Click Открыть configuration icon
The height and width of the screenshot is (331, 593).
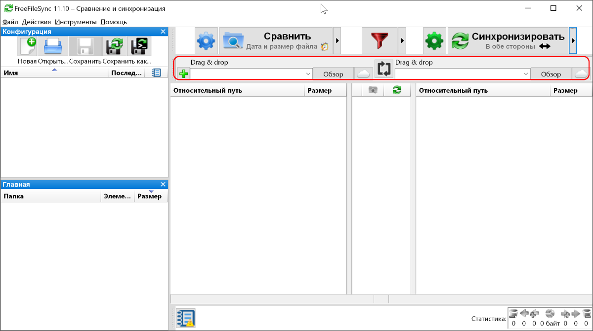click(x=53, y=46)
